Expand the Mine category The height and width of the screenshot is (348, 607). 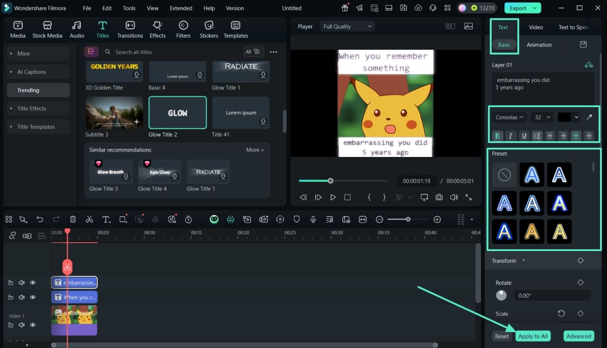point(38,54)
